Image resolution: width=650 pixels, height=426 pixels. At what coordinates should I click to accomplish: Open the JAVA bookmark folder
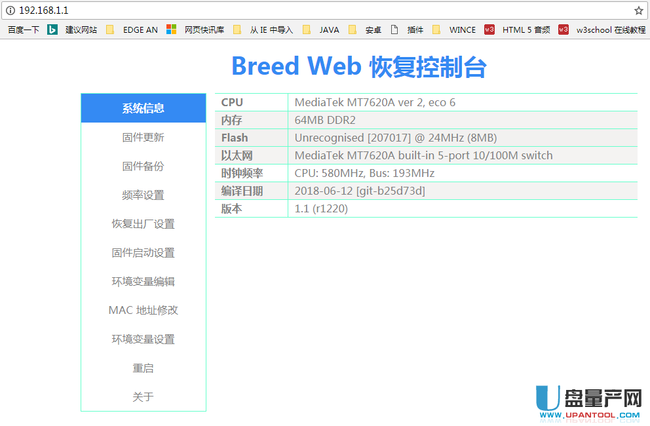coord(322,29)
